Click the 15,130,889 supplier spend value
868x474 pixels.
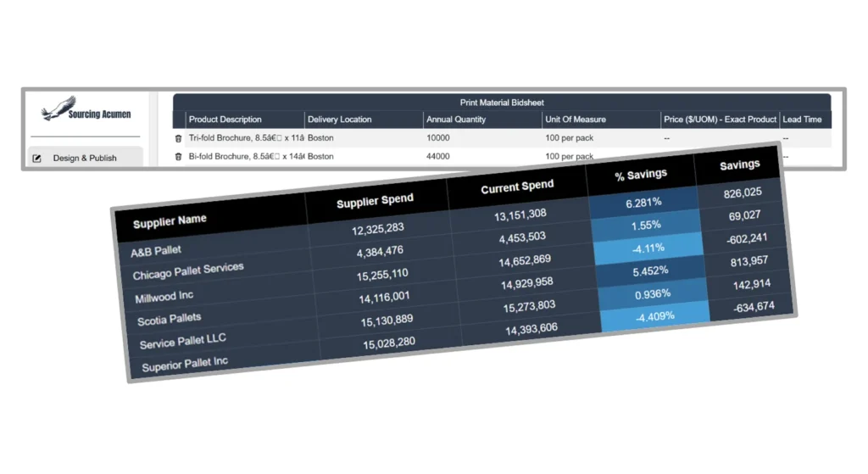387,320
